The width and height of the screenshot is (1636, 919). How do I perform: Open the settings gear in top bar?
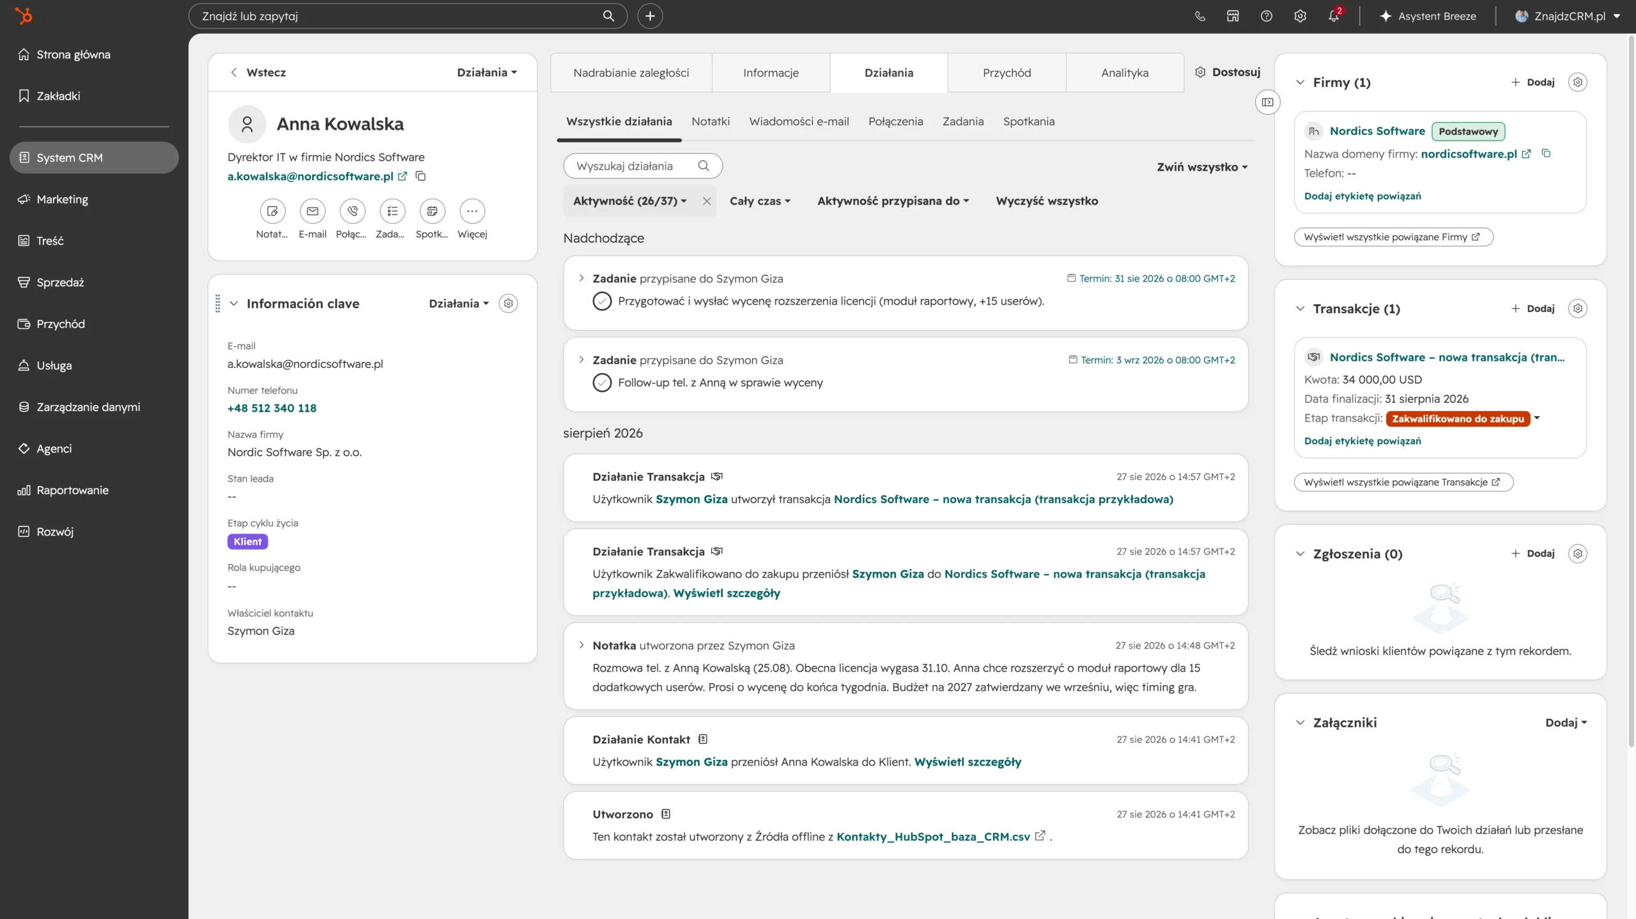[x=1300, y=17]
